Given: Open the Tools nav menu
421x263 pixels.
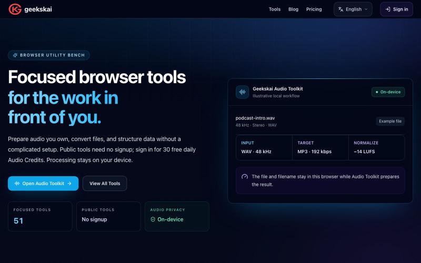Looking at the screenshot, I should [275, 9].
